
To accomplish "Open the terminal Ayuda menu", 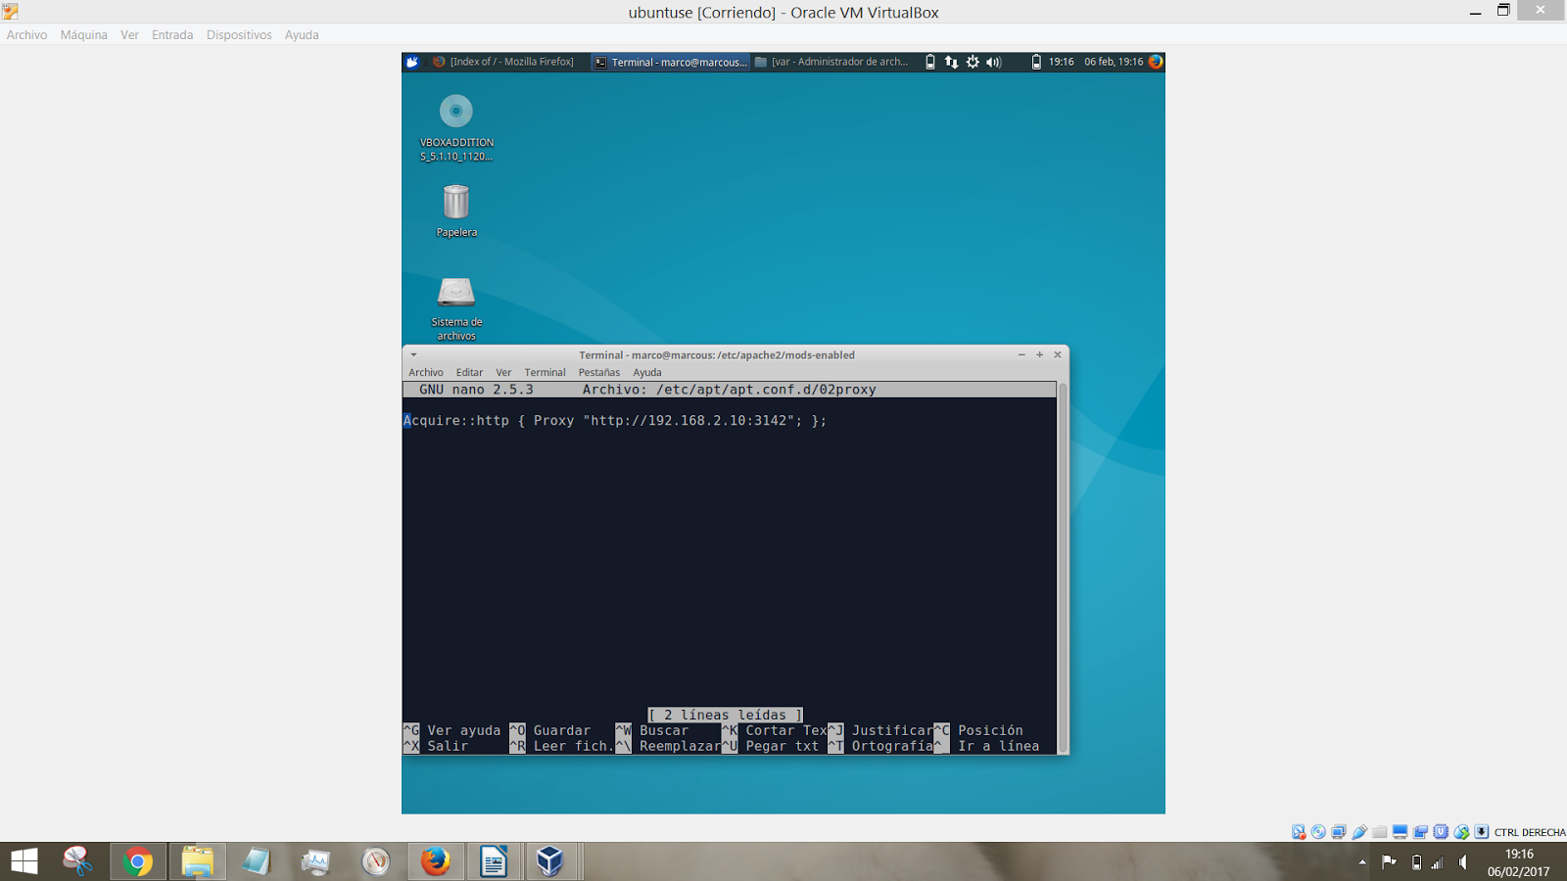I will pyautogui.click(x=647, y=372).
